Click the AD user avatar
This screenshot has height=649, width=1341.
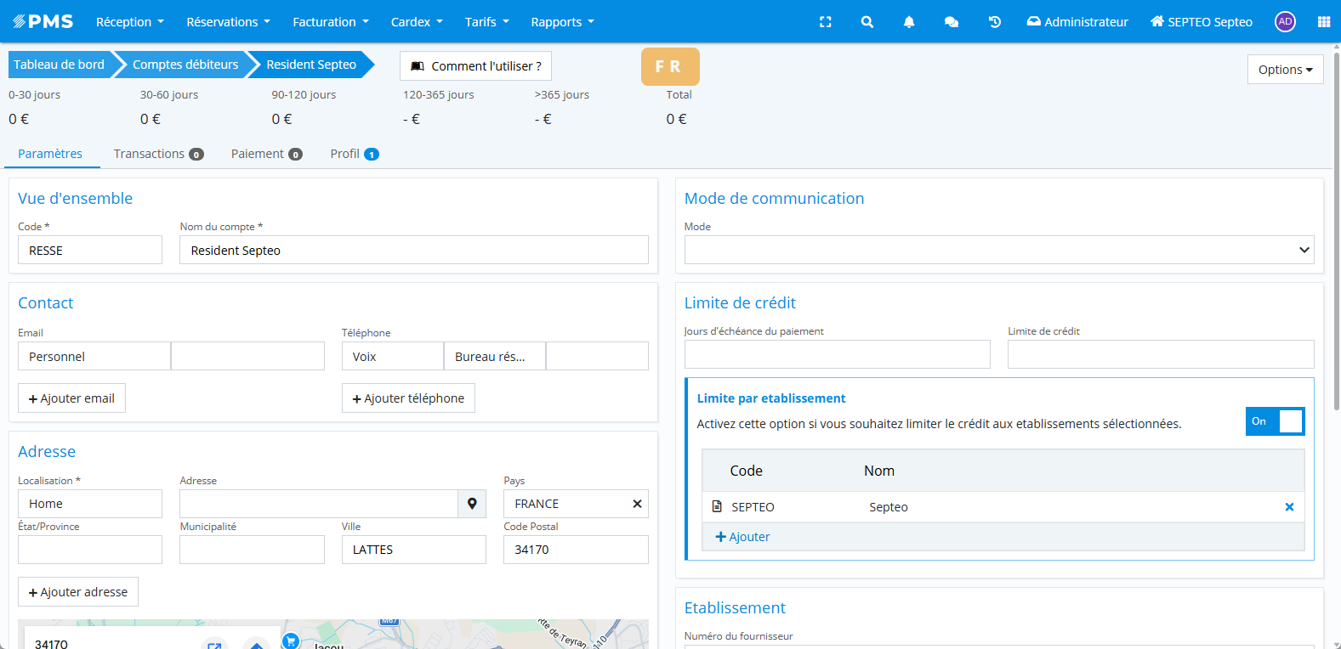pos(1284,22)
